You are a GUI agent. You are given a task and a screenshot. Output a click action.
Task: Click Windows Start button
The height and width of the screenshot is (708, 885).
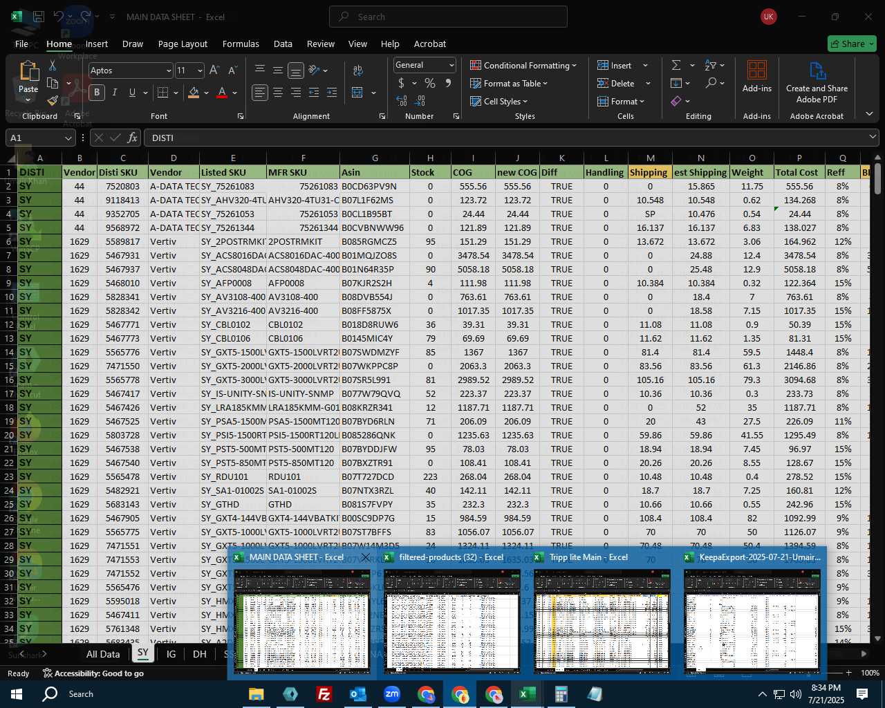[17, 693]
